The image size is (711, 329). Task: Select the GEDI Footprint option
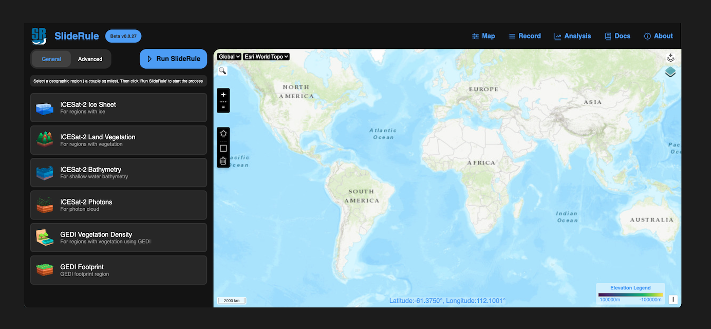pyautogui.click(x=119, y=270)
